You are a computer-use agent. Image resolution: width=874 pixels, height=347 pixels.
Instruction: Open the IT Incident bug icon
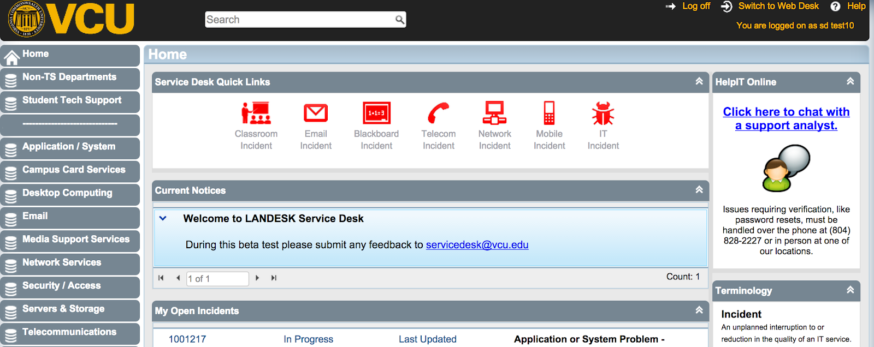pyautogui.click(x=603, y=113)
